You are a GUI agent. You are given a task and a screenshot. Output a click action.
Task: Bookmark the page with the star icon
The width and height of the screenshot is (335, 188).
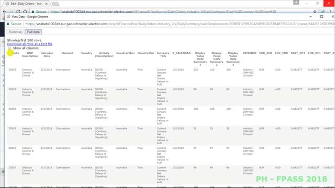pos(315,11)
